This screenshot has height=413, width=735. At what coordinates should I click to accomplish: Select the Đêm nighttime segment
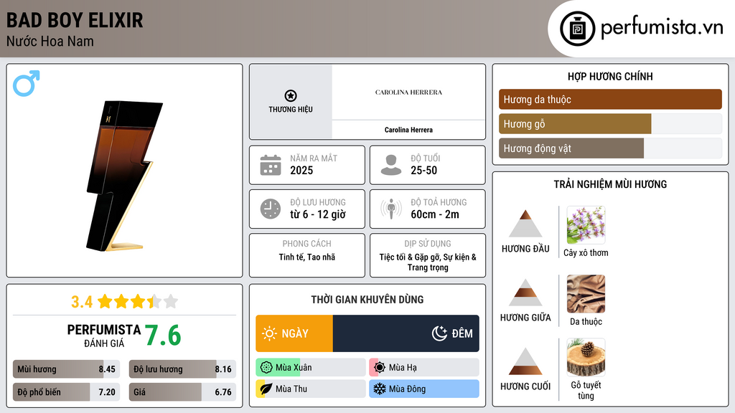tap(406, 333)
